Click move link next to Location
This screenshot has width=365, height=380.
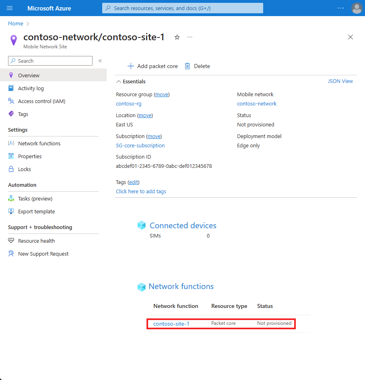tap(145, 116)
